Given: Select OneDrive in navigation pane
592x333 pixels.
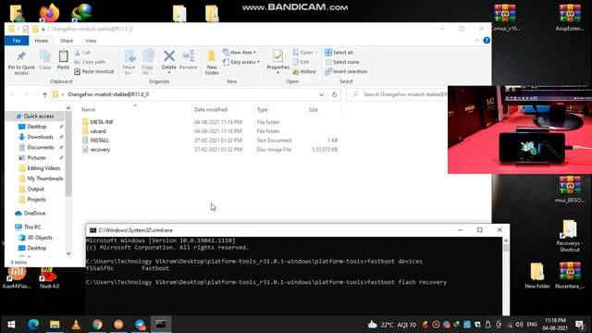Looking at the screenshot, I should coord(34,214).
